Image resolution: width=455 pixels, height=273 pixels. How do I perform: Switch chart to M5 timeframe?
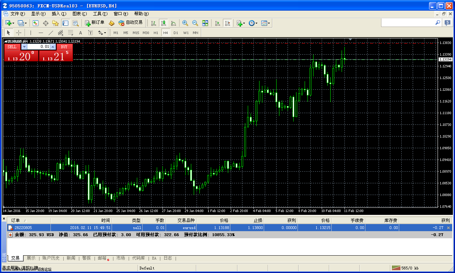(x=126, y=33)
